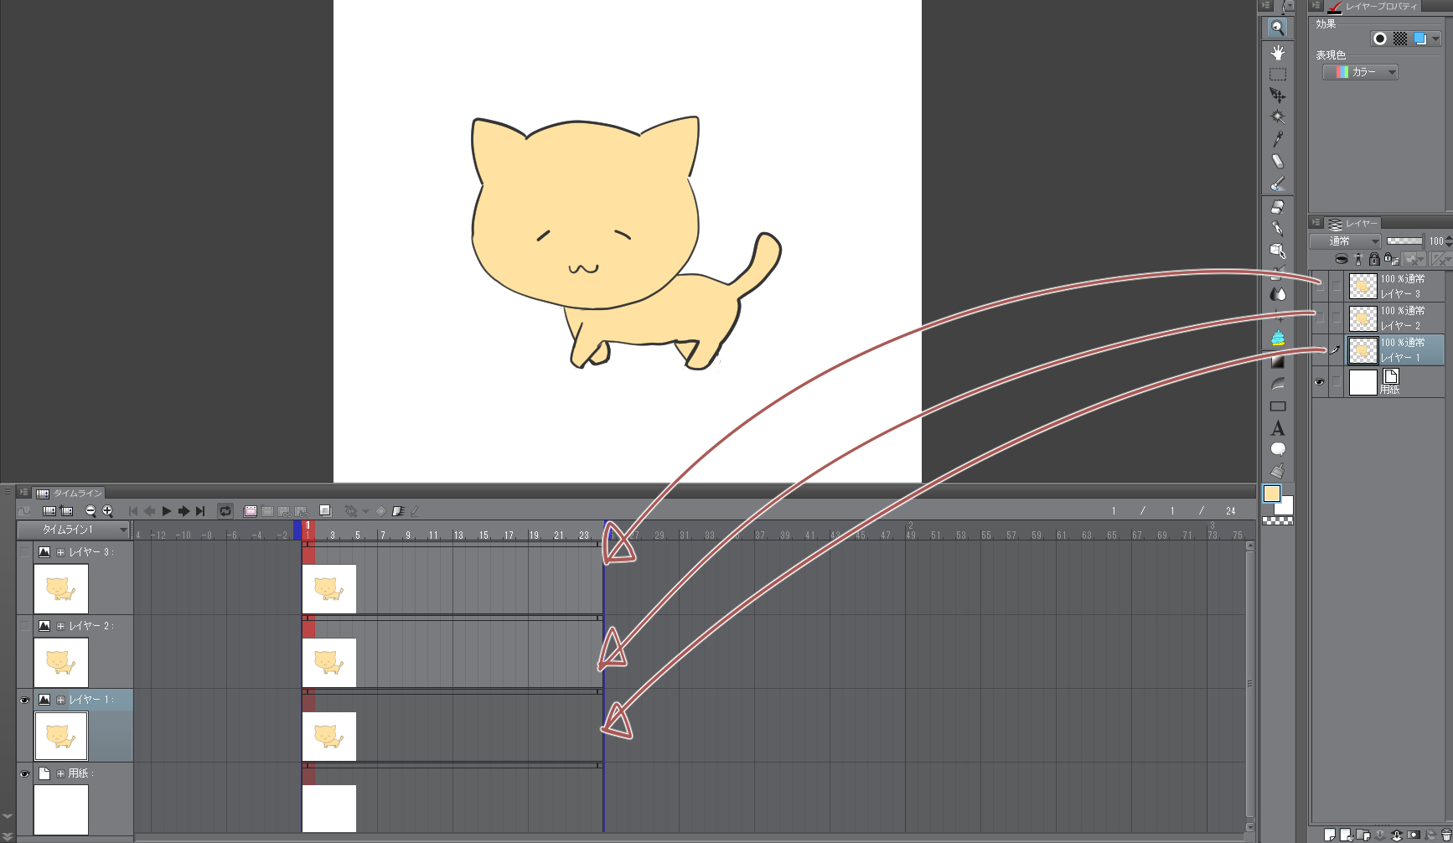The height and width of the screenshot is (843, 1453).
Task: Select the Eyedropper tool
Action: pyautogui.click(x=1277, y=139)
